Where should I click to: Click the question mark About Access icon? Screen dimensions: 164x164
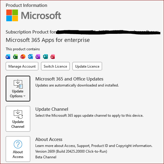tap(18, 144)
